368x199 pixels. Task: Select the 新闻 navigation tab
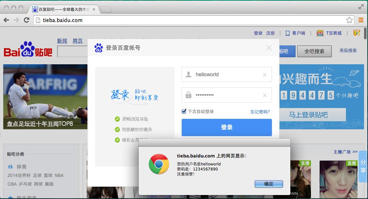(x=62, y=41)
